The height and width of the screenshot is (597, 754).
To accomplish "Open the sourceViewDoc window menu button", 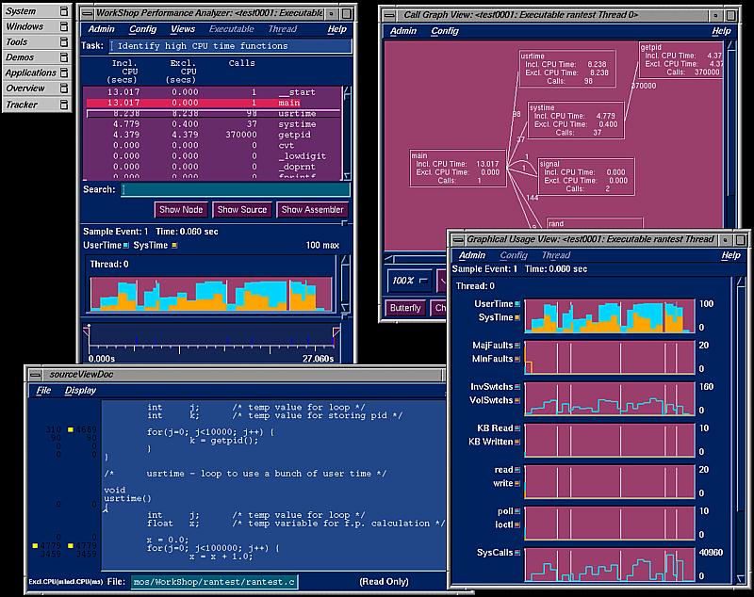I will tap(35, 374).
